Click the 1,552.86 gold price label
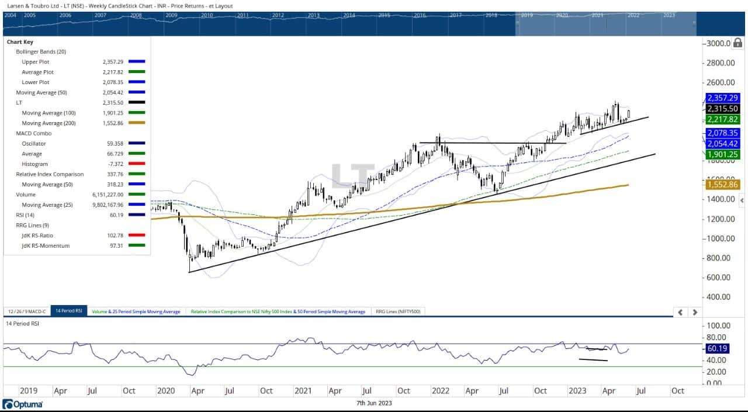 (723, 184)
